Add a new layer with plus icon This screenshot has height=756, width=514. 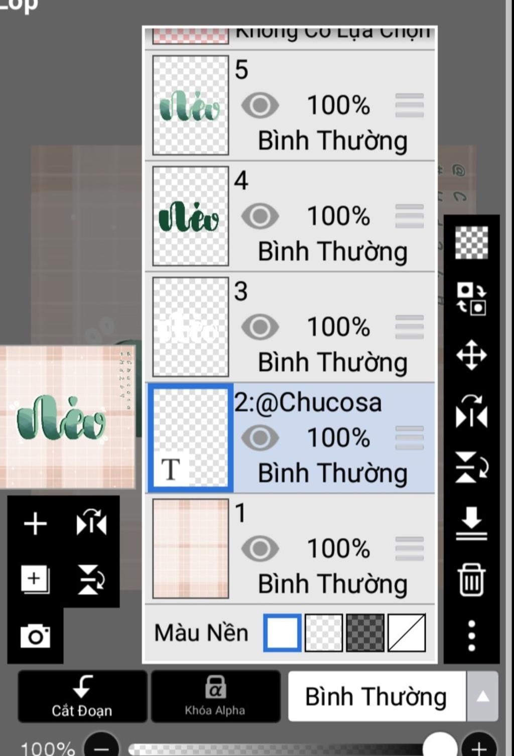[x=35, y=524]
